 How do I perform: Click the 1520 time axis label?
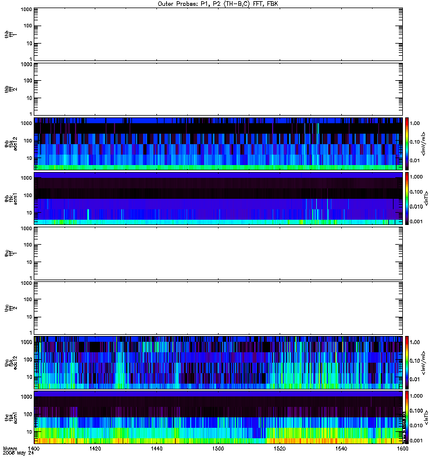[x=280, y=449]
